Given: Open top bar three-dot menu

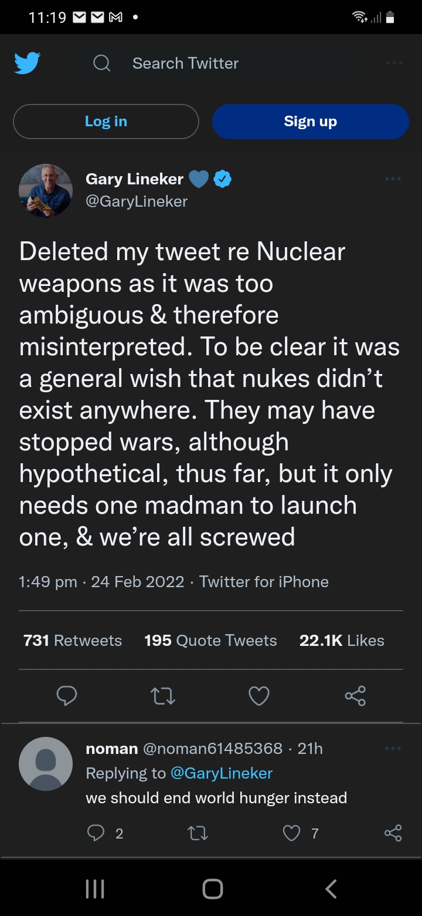Looking at the screenshot, I should [394, 63].
